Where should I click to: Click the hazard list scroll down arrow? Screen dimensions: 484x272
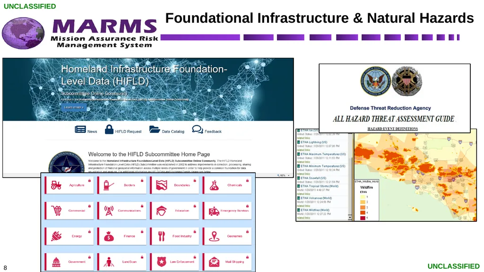point(350,218)
